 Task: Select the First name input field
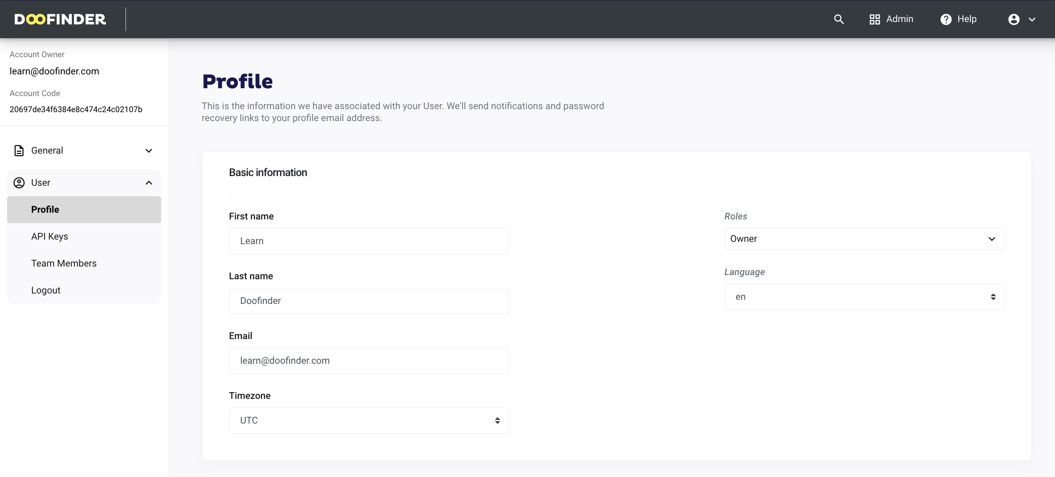(x=369, y=241)
